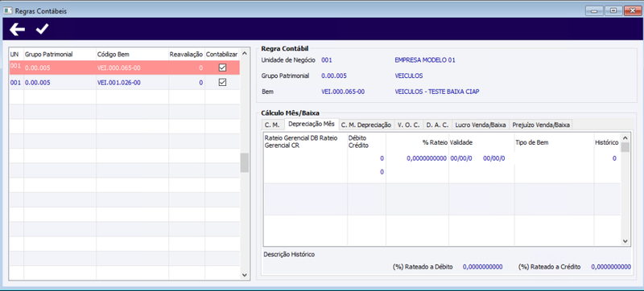The width and height of the screenshot is (644, 291).
Task: Click Unidade de Negócio value 001
Action: coord(327,60)
